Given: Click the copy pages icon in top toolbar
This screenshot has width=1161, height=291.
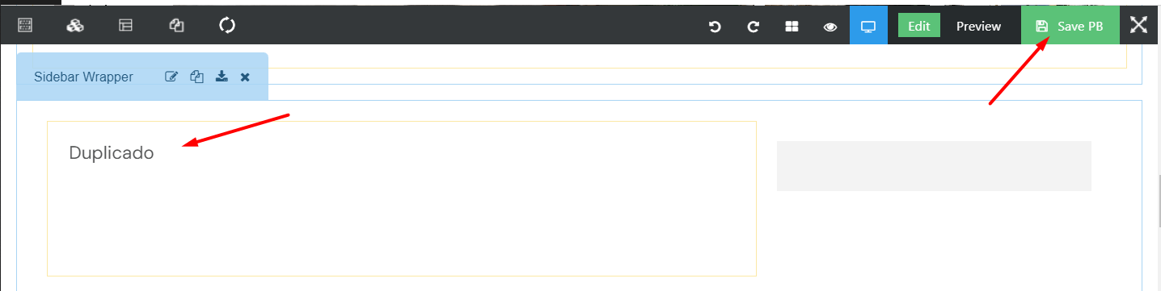Looking at the screenshot, I should (x=176, y=26).
